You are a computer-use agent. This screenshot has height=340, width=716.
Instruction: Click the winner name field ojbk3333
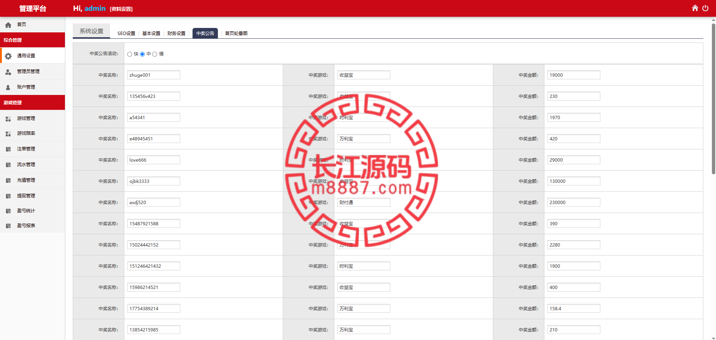pyautogui.click(x=154, y=181)
